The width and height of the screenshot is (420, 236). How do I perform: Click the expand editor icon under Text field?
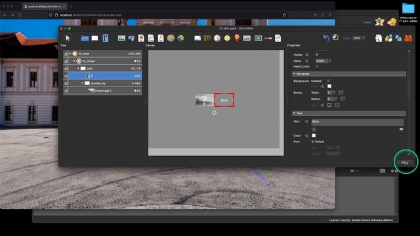401,129
